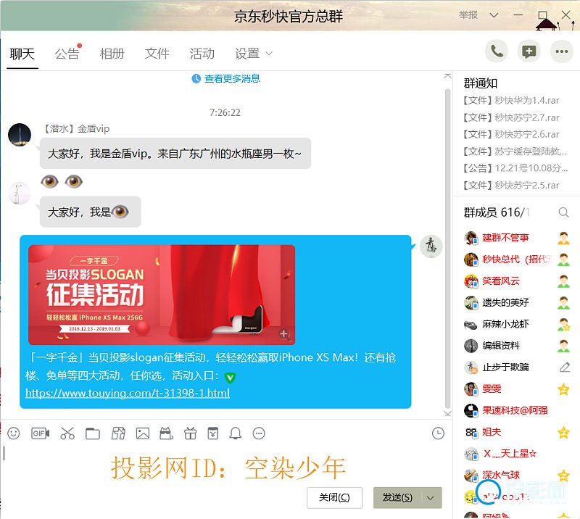580x519 pixels.
Task: Click the chat toolbar icon left of the gift
Action: click(x=166, y=433)
